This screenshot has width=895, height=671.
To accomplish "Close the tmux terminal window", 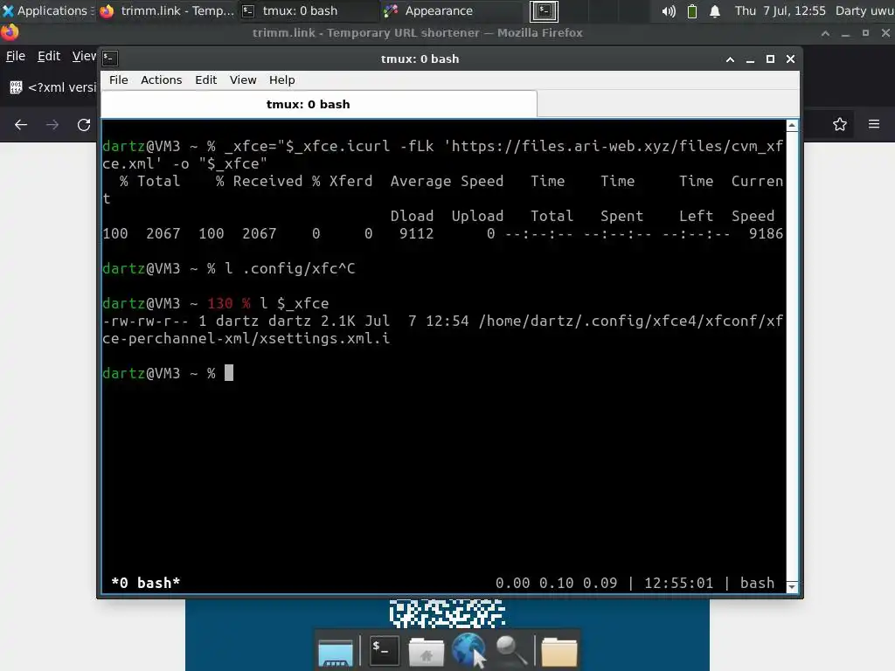I will [x=790, y=59].
